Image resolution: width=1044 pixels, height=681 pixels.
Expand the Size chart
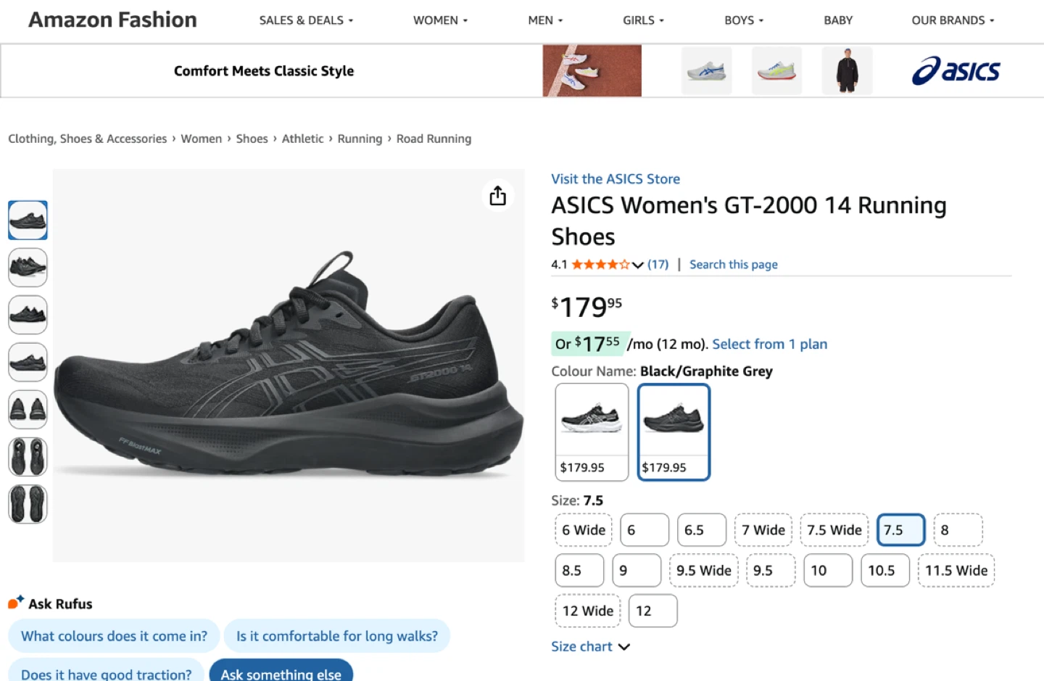(590, 646)
